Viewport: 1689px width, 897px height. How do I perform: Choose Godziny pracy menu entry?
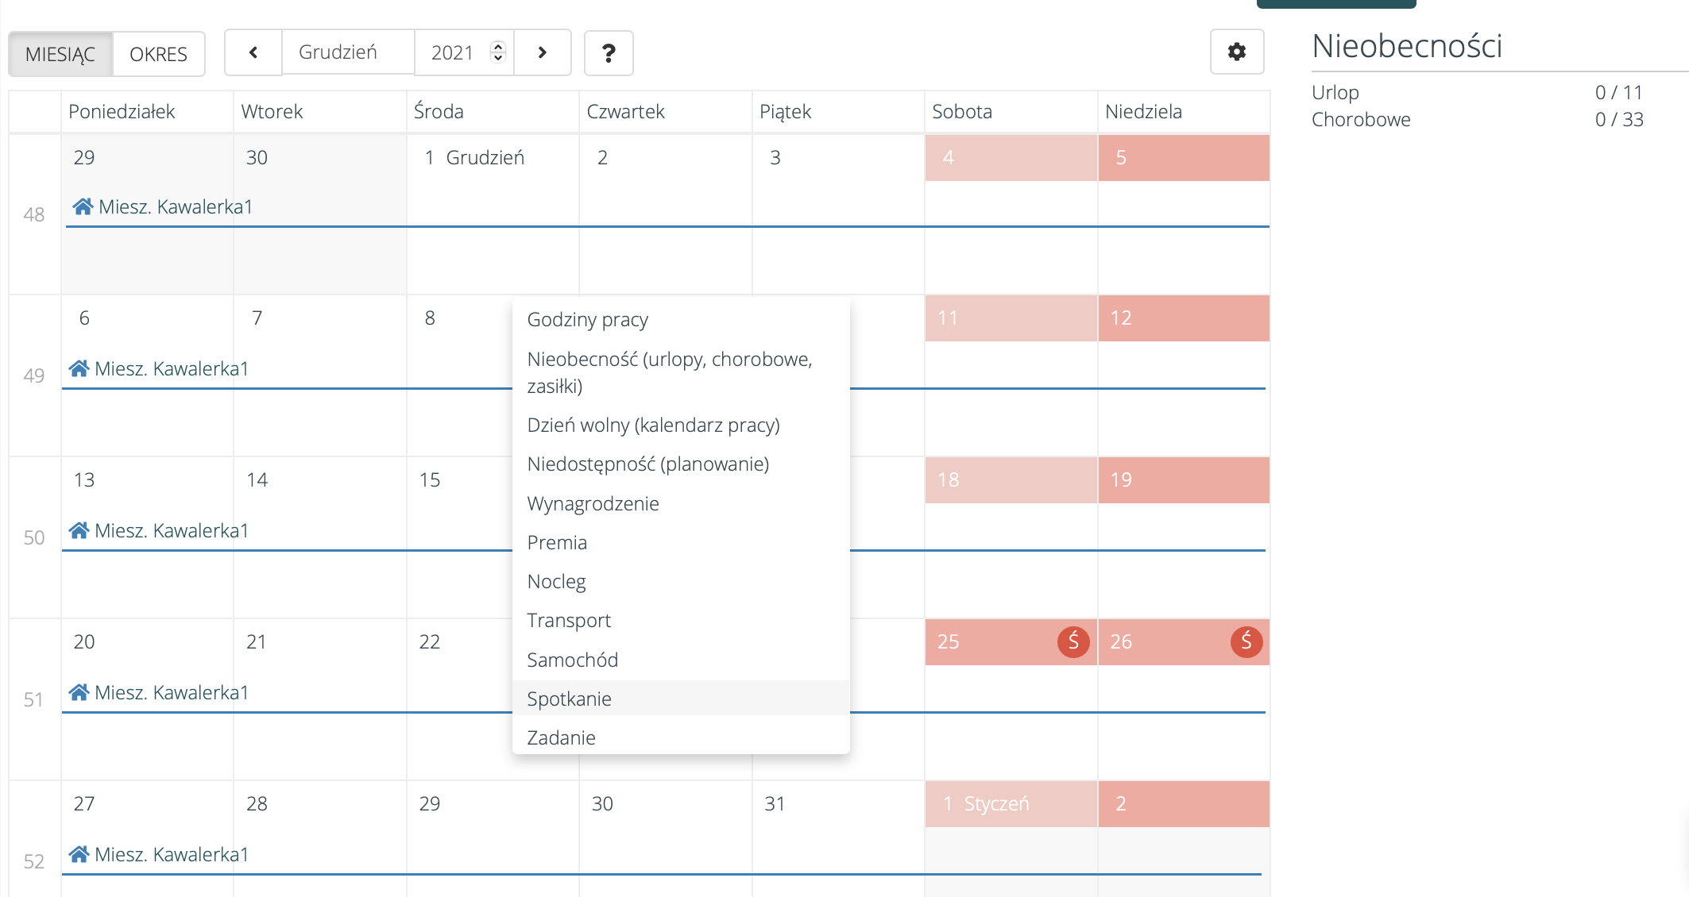(x=587, y=320)
